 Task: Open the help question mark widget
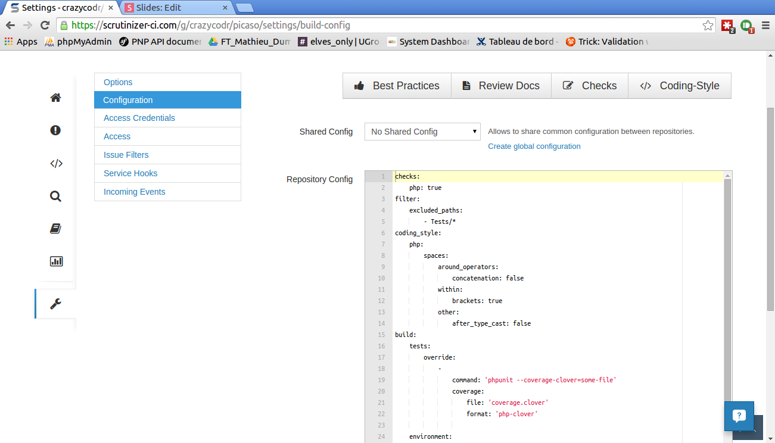[x=739, y=416]
